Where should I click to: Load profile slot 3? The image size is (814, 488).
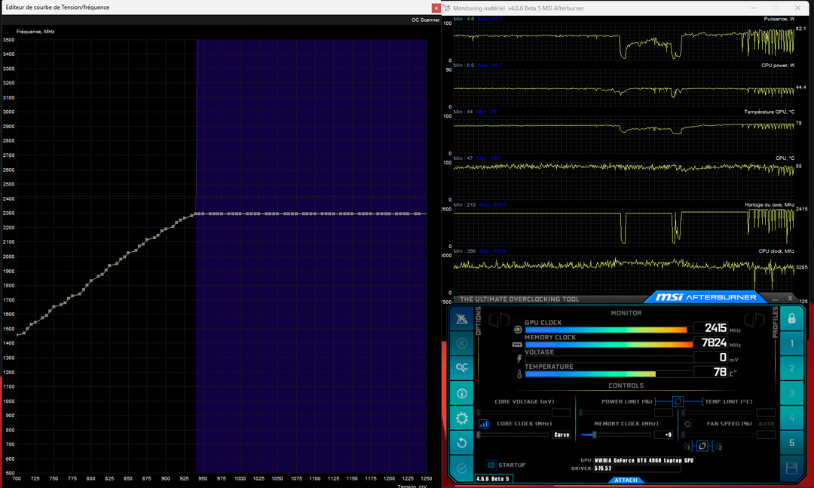click(791, 393)
